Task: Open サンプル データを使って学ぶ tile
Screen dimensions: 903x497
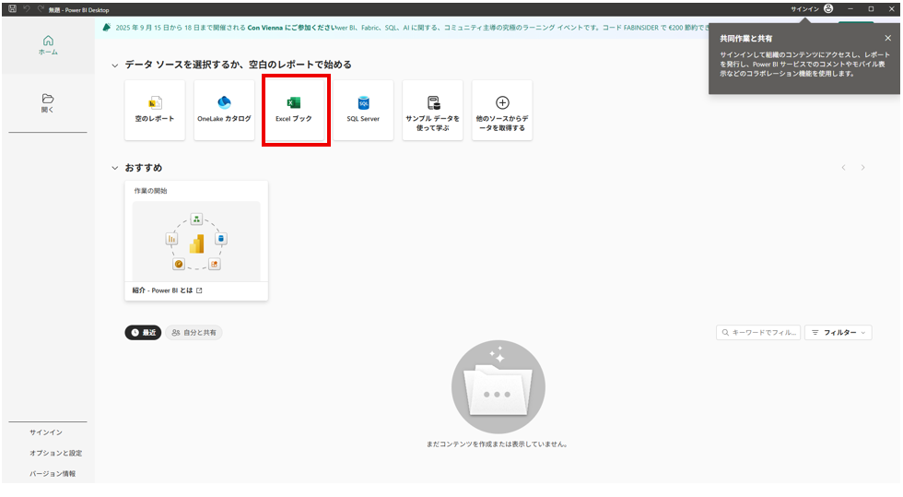Action: [x=432, y=110]
